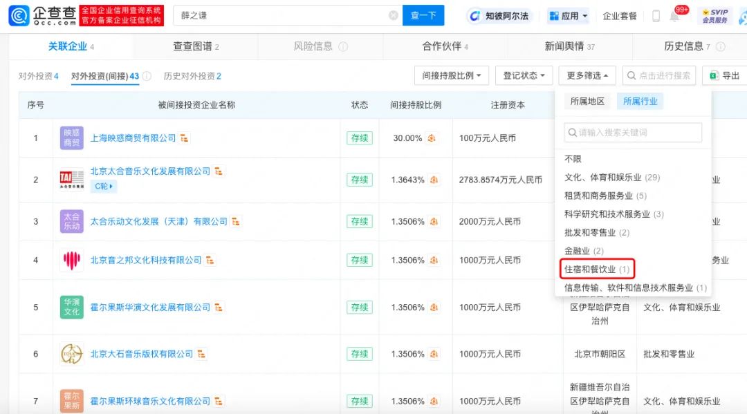The height and width of the screenshot is (414, 747).
Task: Collapse the 更多筛选 dropdown
Action: point(587,75)
